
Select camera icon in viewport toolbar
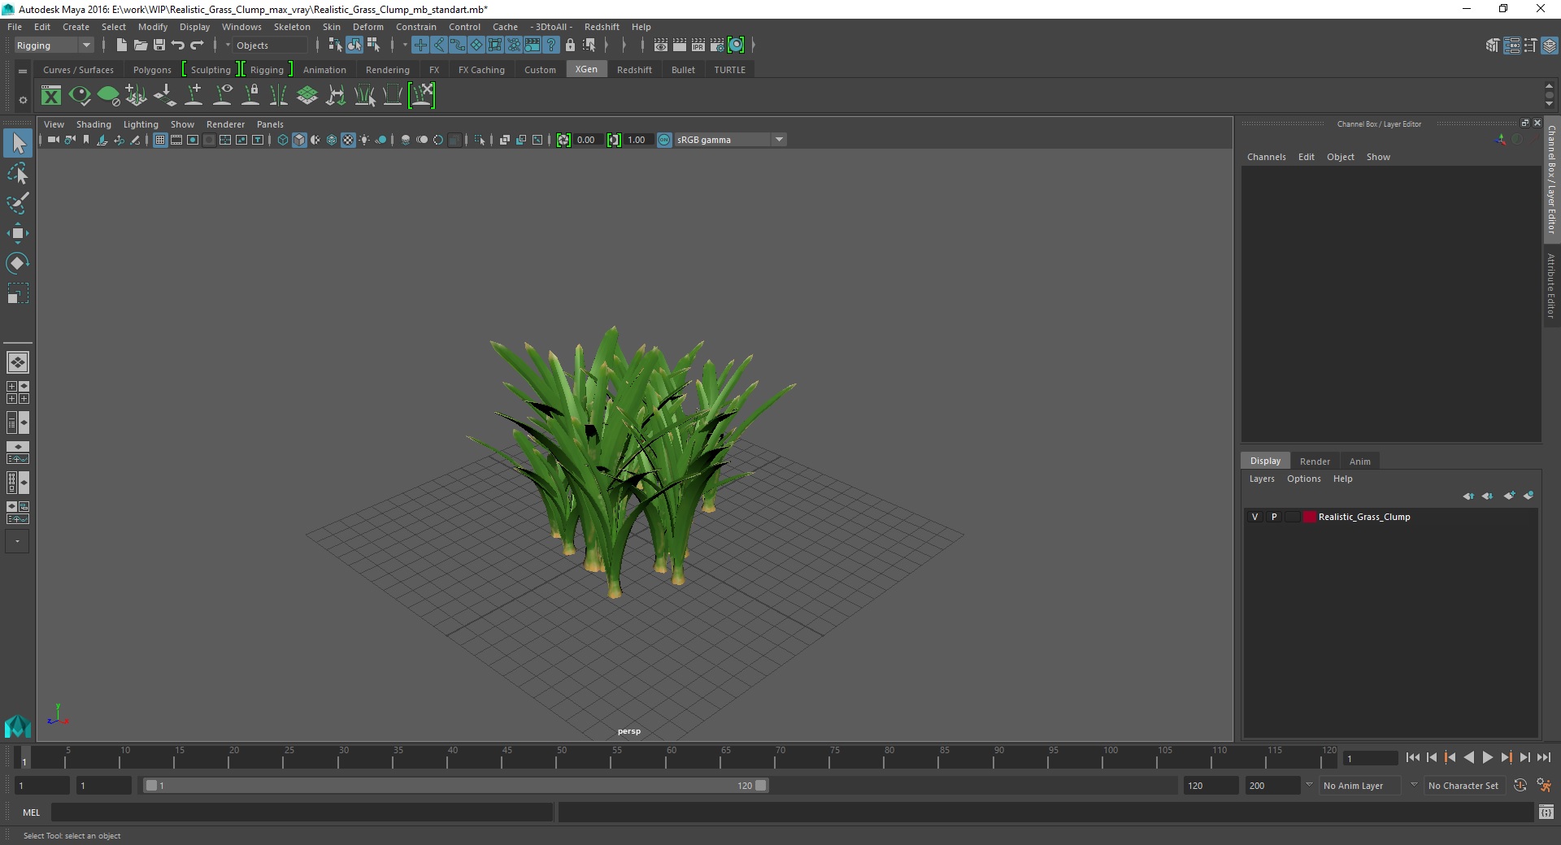(53, 140)
